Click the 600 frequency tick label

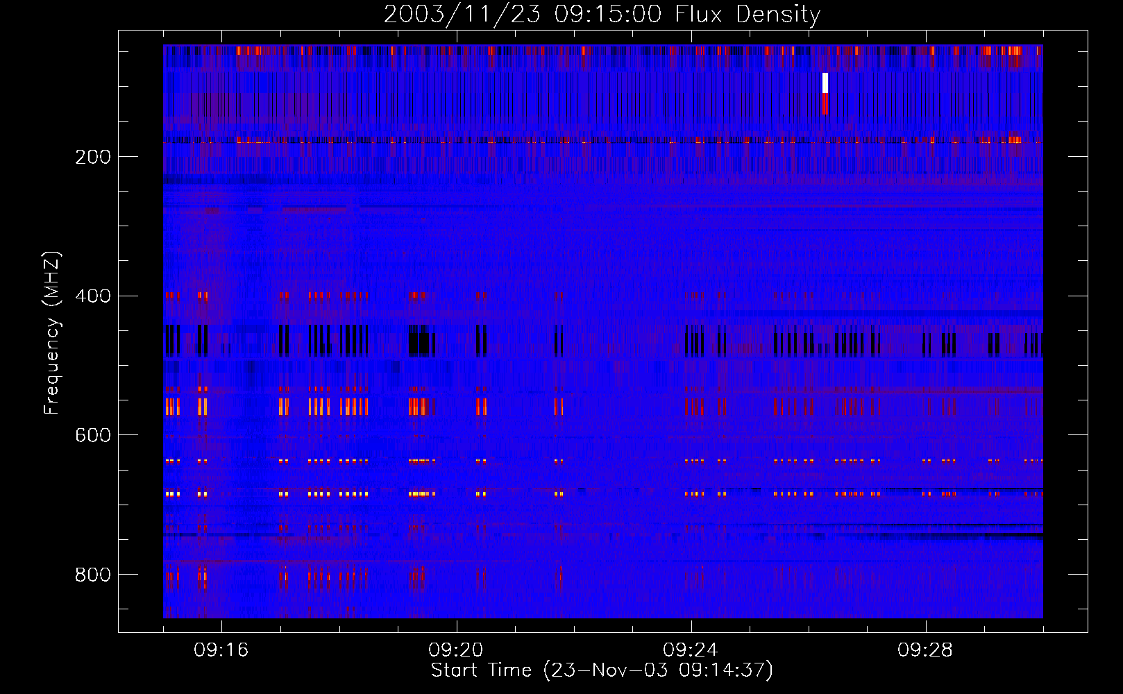pos(93,435)
